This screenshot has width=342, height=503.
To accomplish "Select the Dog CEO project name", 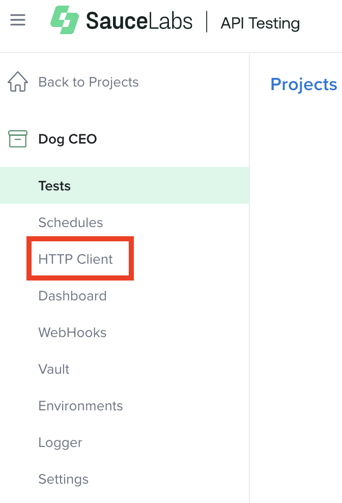I will (67, 138).
